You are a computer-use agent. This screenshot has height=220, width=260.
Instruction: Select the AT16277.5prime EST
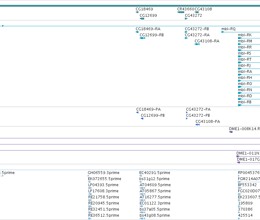[142, 200]
